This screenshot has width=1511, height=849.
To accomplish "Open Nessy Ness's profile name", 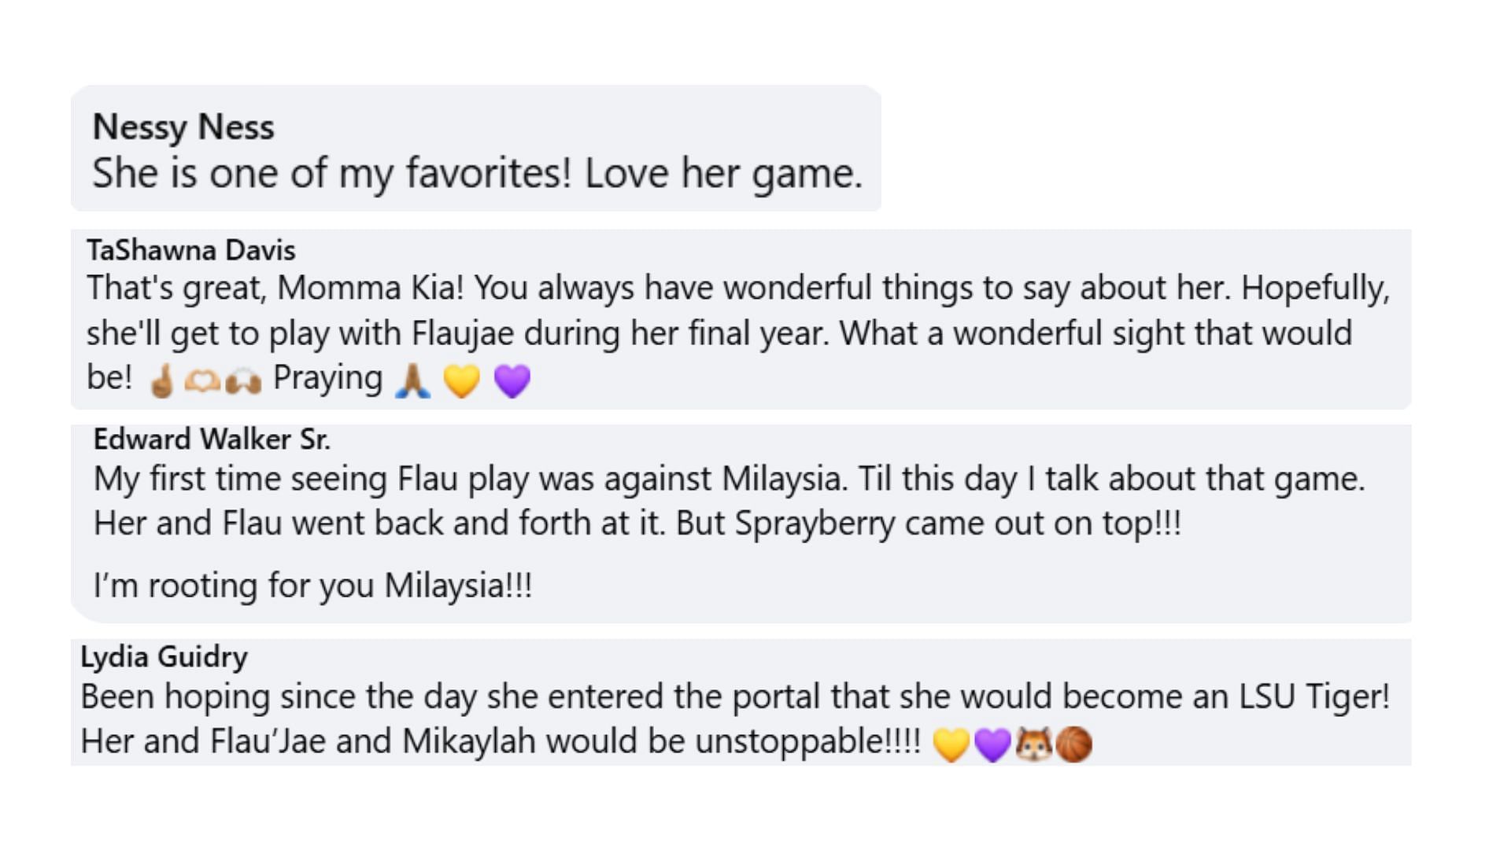I will (183, 127).
